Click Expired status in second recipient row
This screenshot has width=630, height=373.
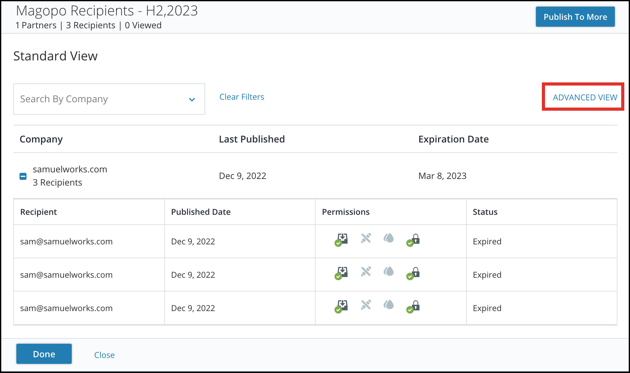tap(487, 275)
